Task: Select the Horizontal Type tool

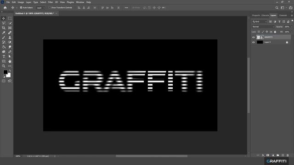Action: pyautogui.click(x=4, y=56)
